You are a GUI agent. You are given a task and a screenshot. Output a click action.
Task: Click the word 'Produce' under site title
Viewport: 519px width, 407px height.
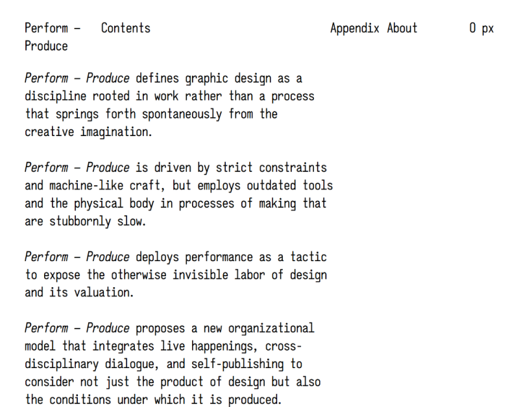(46, 46)
